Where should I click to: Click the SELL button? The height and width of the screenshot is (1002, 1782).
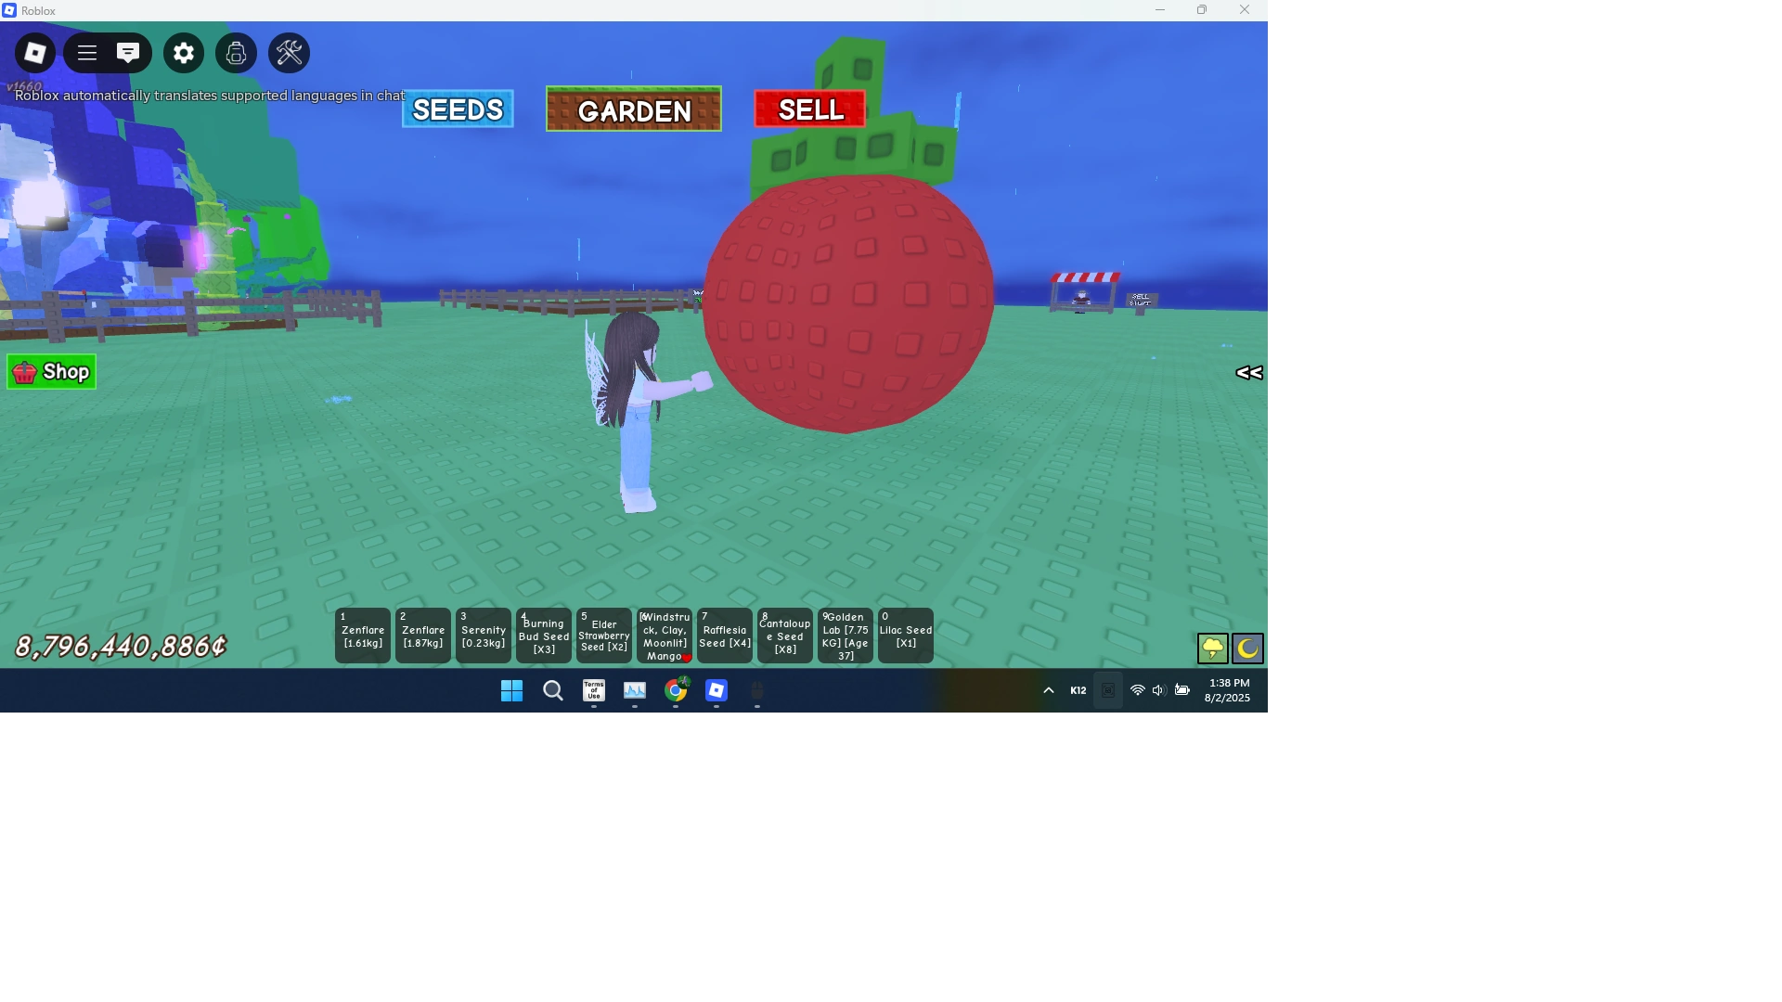coord(808,109)
